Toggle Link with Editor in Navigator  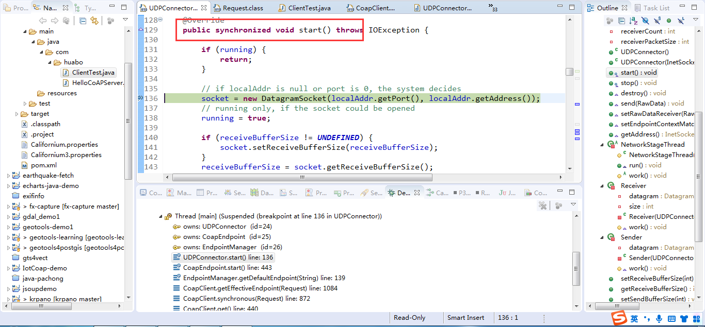point(94,21)
